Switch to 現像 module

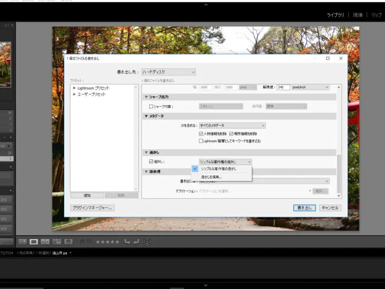(x=358, y=15)
